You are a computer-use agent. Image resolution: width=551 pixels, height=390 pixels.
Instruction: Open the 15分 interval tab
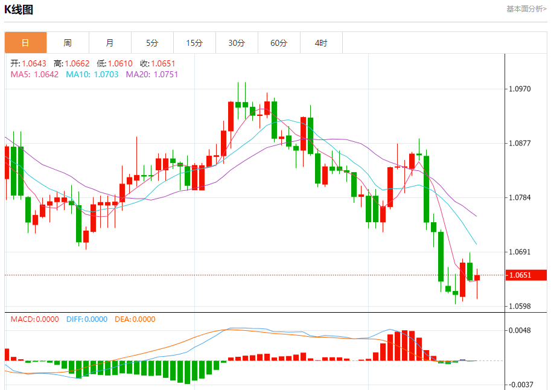(194, 43)
